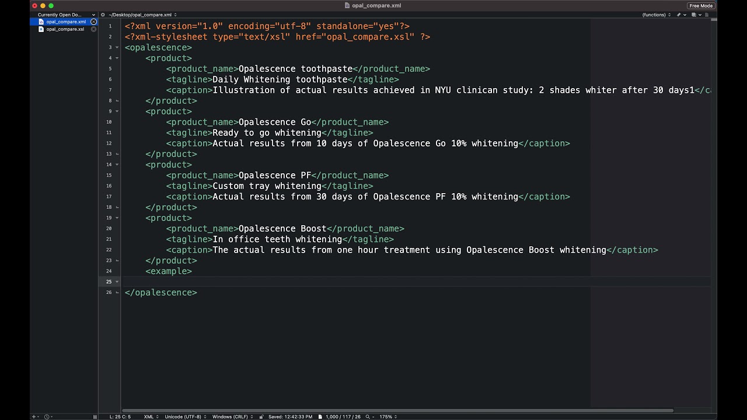Close opal_compare.xsl in the sidebar
The height and width of the screenshot is (420, 747).
pos(93,29)
